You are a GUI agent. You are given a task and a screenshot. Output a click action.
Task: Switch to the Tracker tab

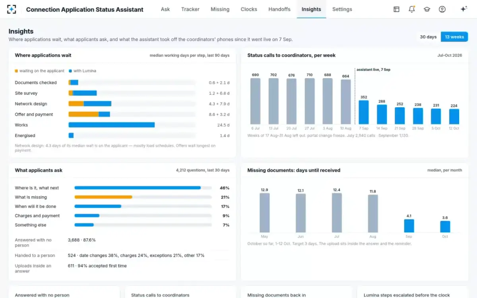pyautogui.click(x=190, y=9)
